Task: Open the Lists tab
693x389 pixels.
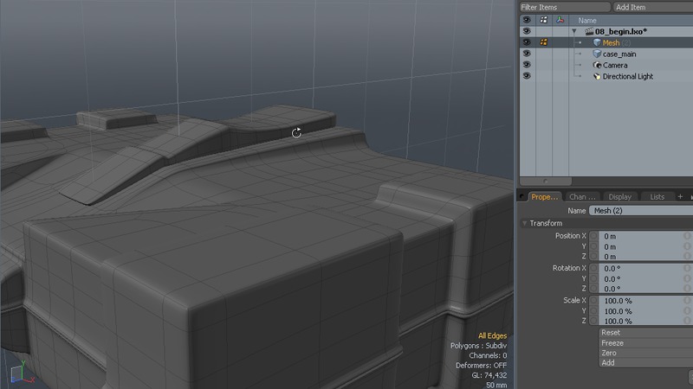Action: 657,197
